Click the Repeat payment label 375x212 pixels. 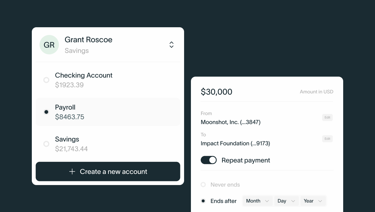tap(245, 160)
